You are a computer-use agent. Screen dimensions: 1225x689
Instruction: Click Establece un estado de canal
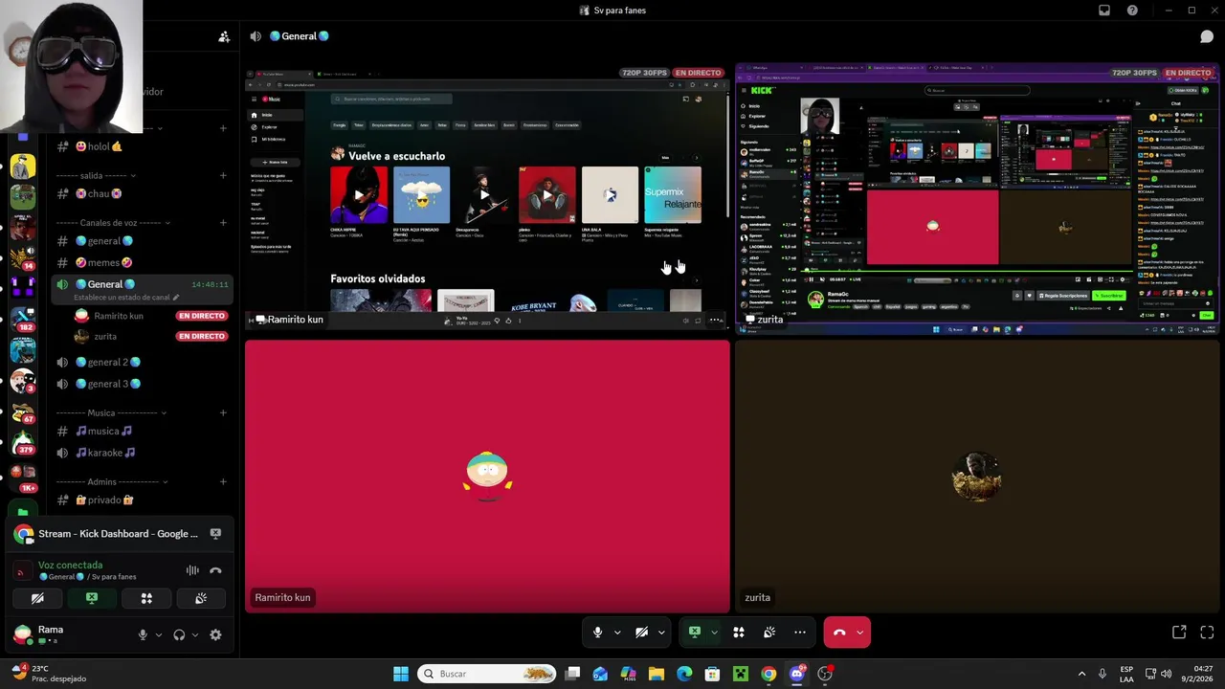pyautogui.click(x=126, y=298)
